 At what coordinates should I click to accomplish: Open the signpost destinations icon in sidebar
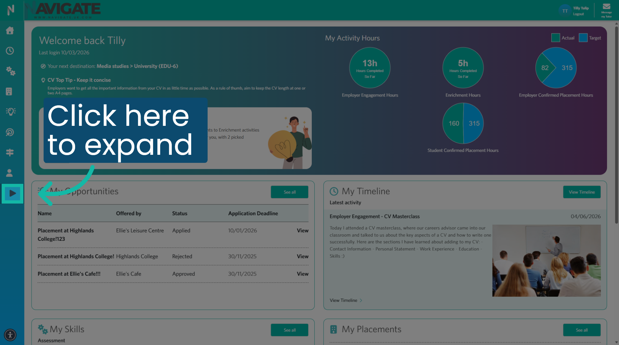click(10, 152)
